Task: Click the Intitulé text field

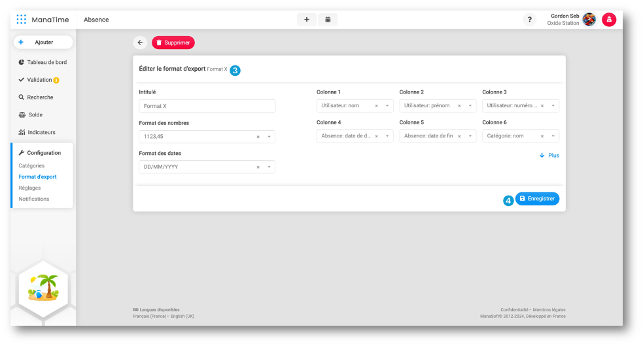Action: click(207, 106)
